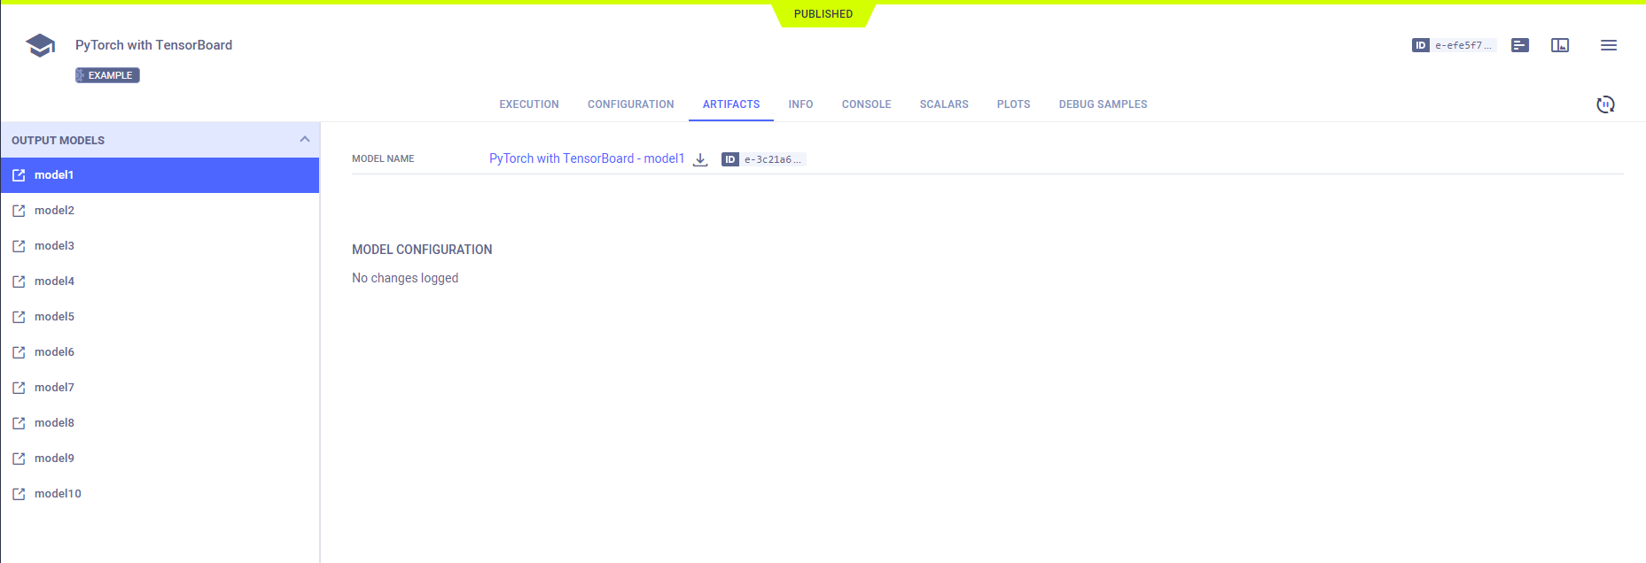Click the EXAMPLE tag badge
This screenshot has height=563, width=1646.
107,75
